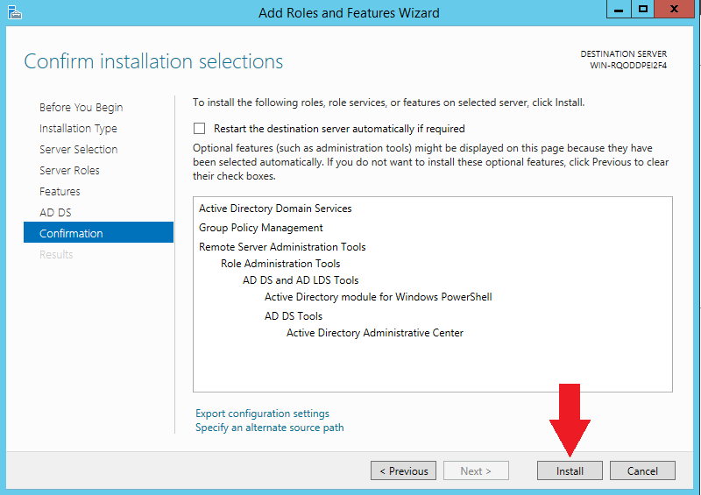
Task: Select Group Policy Management entry
Action: click(x=260, y=228)
